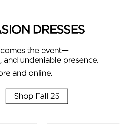Click the word 'and' before 'undeniable'
This screenshot has height=124, width=140.
point(11,60)
